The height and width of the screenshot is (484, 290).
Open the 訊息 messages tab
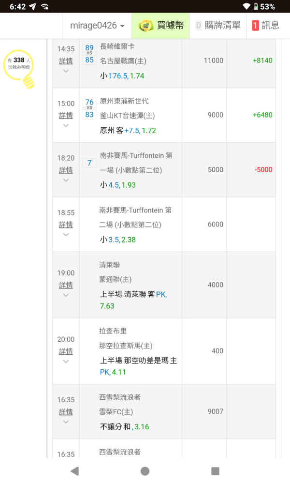tap(266, 26)
